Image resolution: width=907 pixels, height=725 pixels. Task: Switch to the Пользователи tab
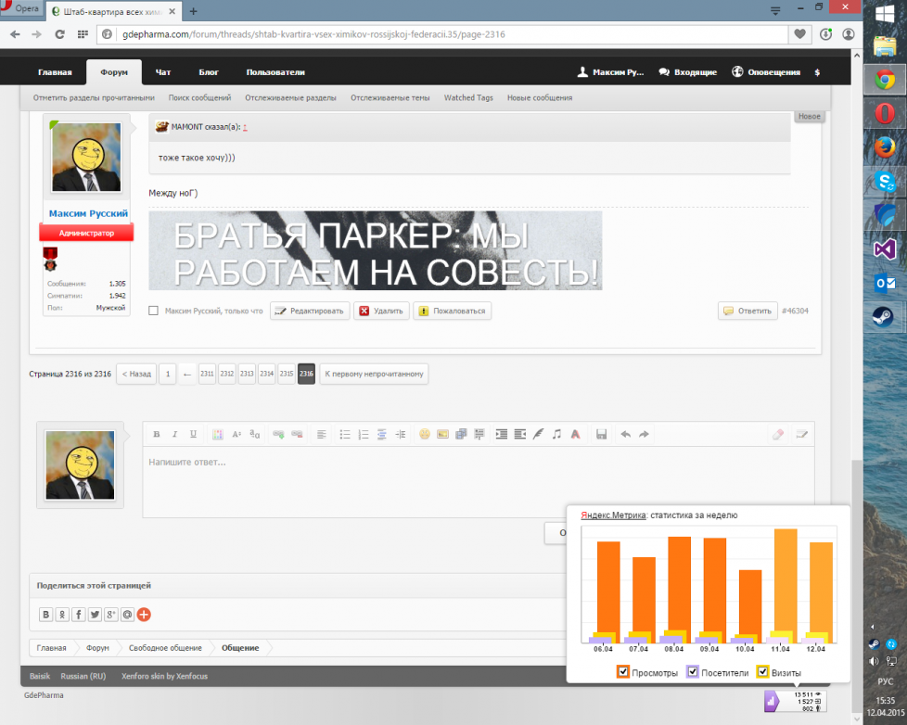click(275, 72)
